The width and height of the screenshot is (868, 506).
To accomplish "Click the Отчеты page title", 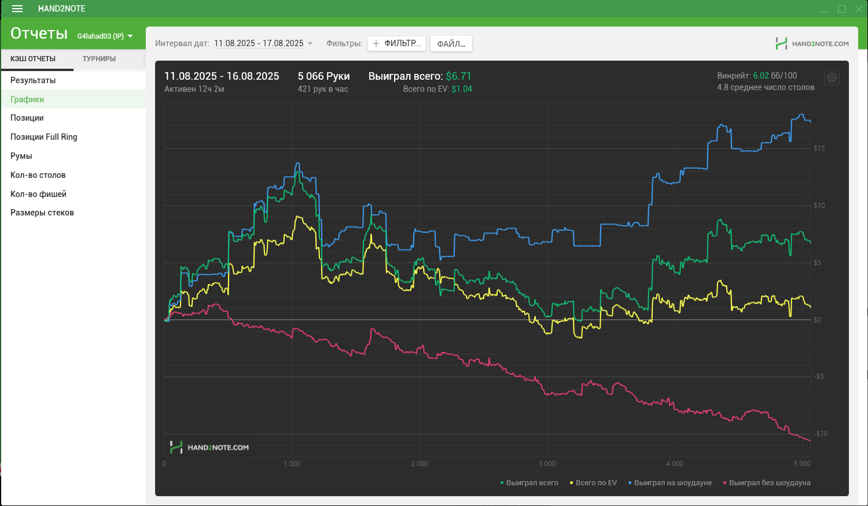I will pos(39,34).
